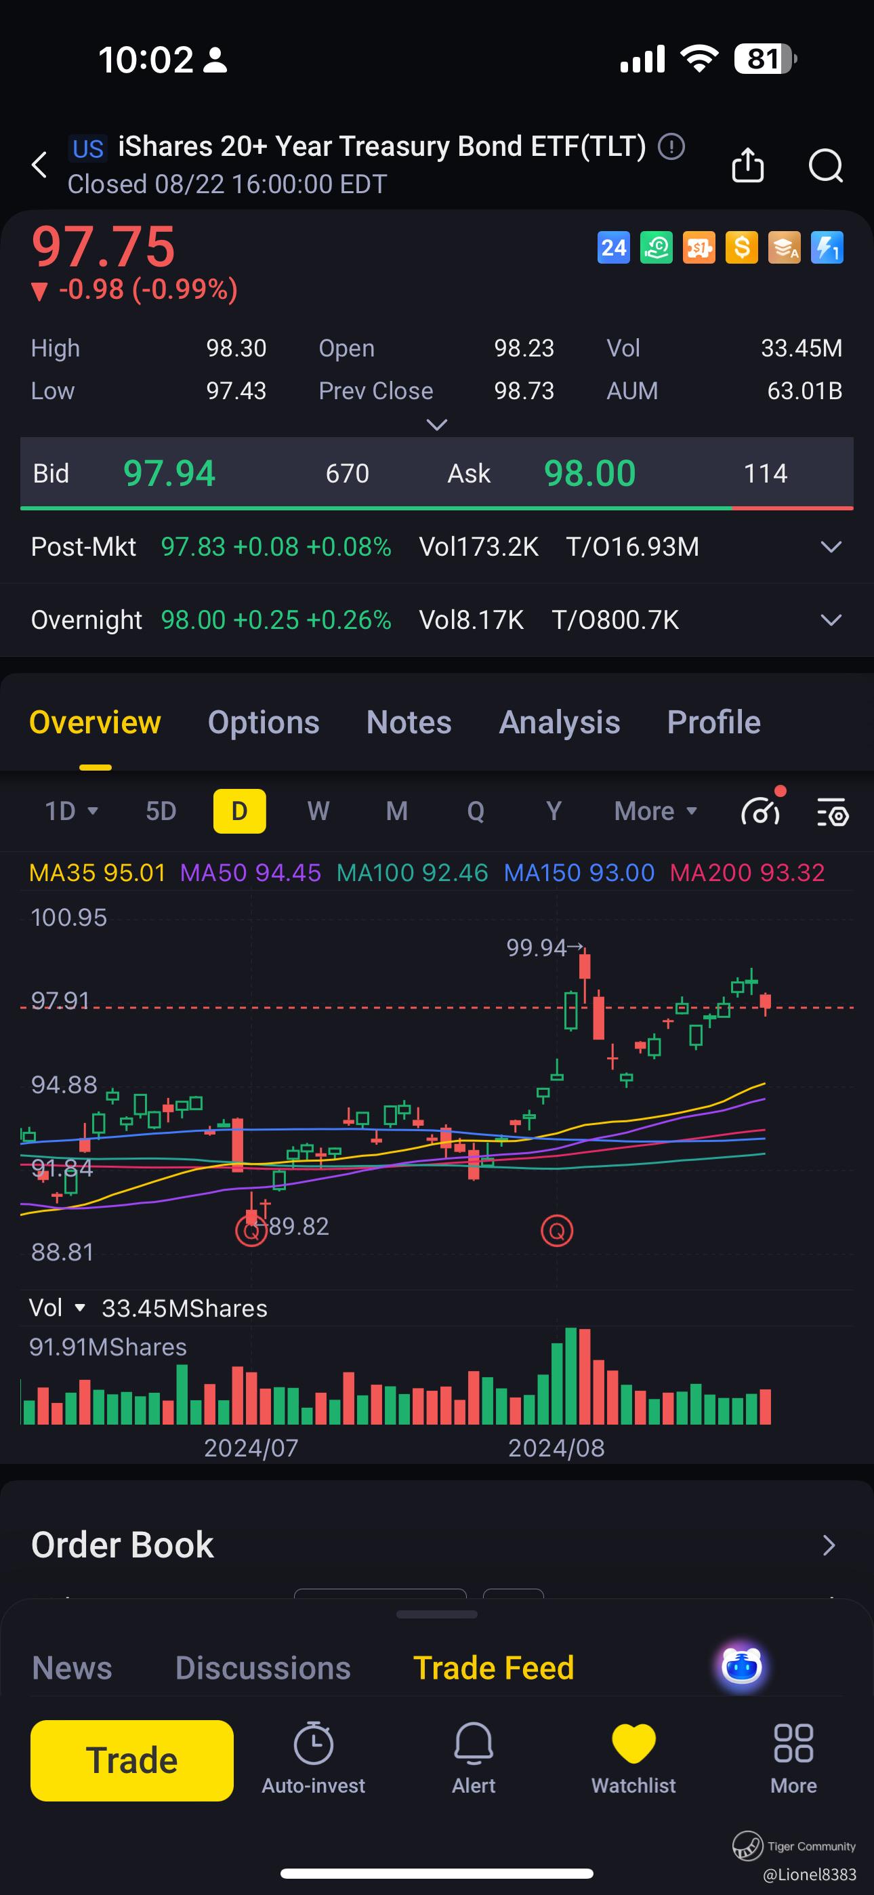
Task: Expand more quote details chevron
Action: (x=437, y=424)
